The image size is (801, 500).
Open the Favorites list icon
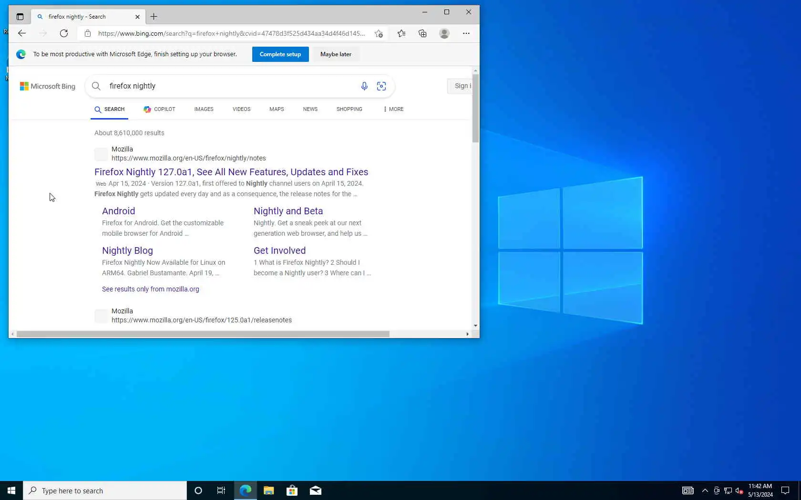[x=401, y=33]
